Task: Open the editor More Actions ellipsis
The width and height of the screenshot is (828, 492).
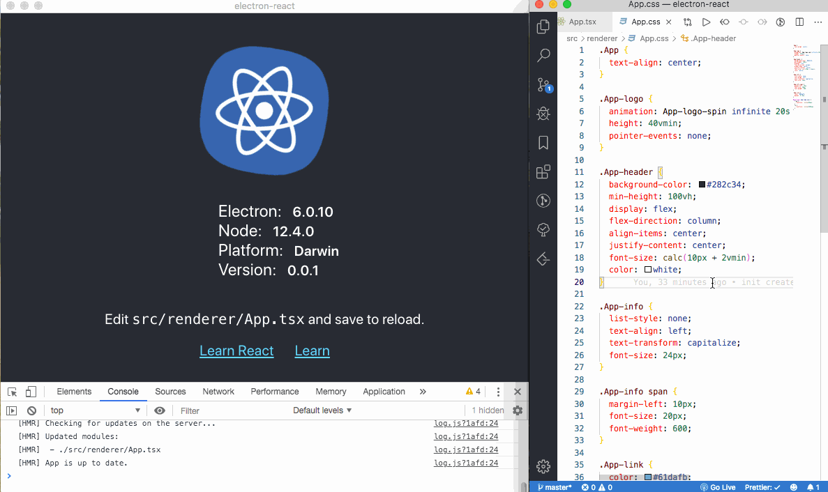Action: click(818, 22)
